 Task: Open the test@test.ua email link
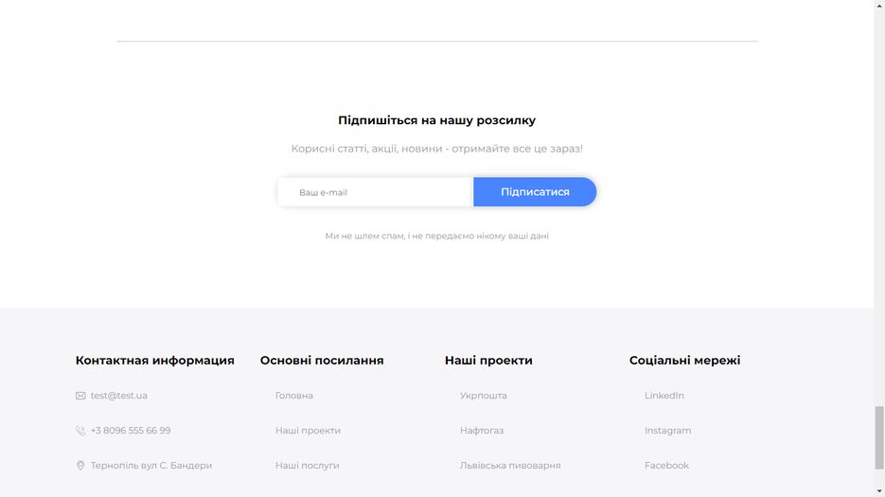(x=119, y=396)
